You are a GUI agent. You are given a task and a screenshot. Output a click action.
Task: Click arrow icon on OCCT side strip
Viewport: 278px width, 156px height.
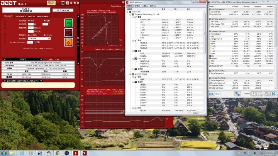pos(78,63)
